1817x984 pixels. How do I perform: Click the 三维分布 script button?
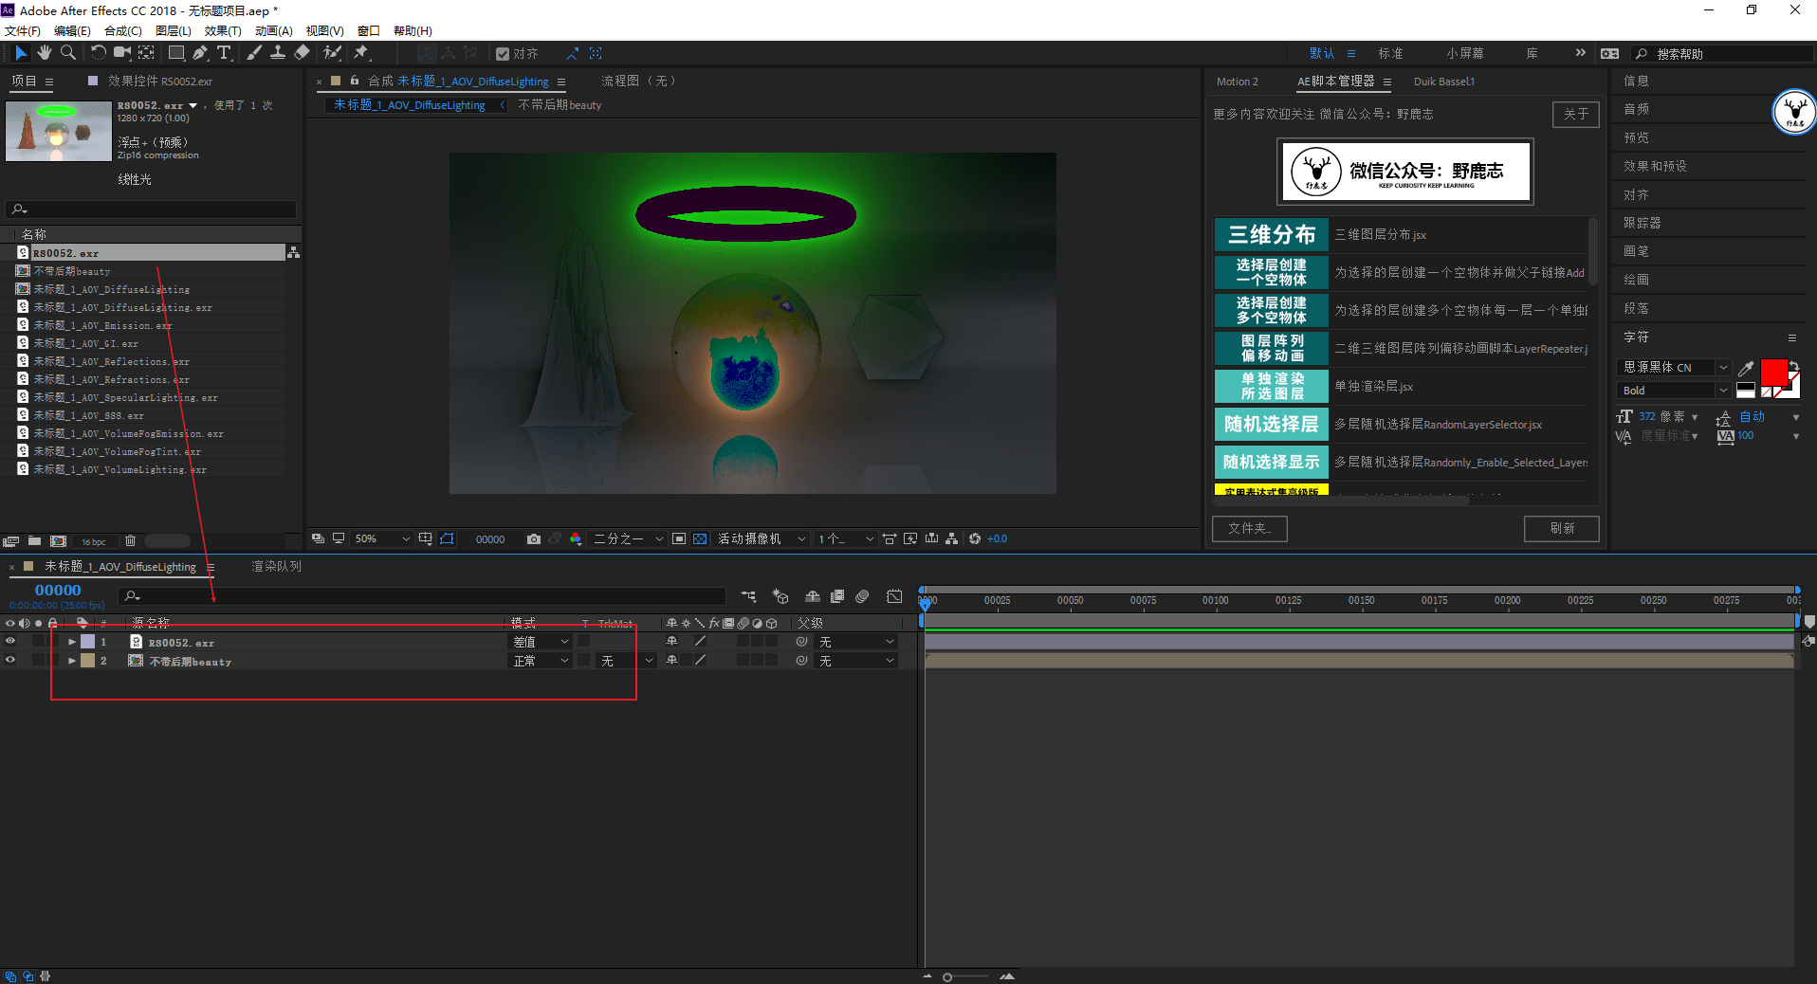(x=1271, y=234)
